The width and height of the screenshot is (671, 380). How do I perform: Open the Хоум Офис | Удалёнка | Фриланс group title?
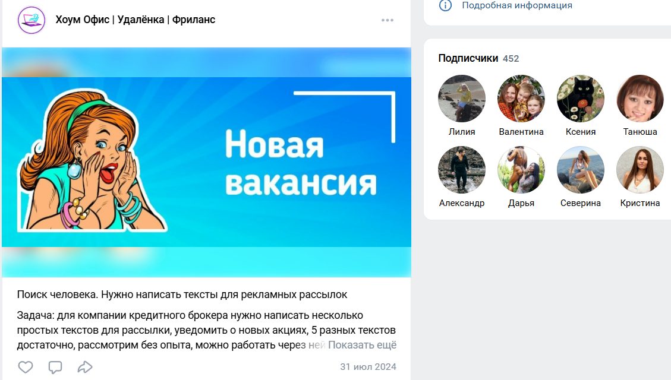(x=136, y=20)
